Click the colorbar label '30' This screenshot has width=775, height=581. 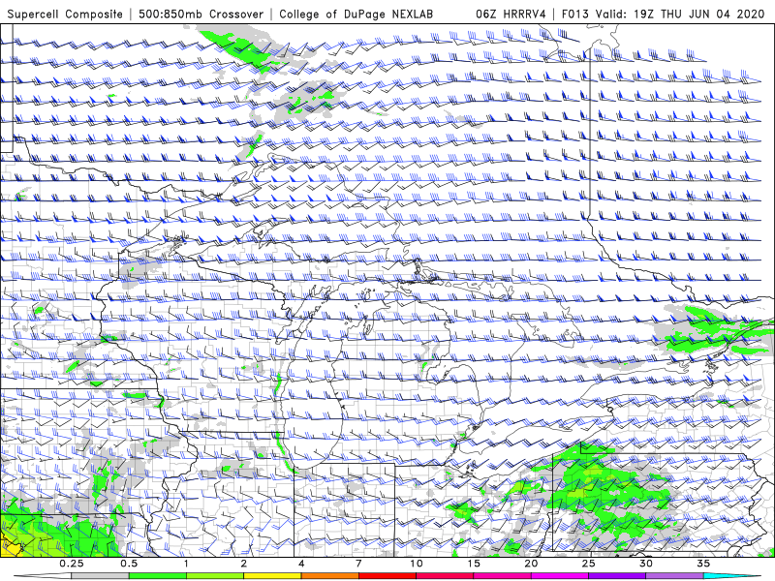coord(645,564)
